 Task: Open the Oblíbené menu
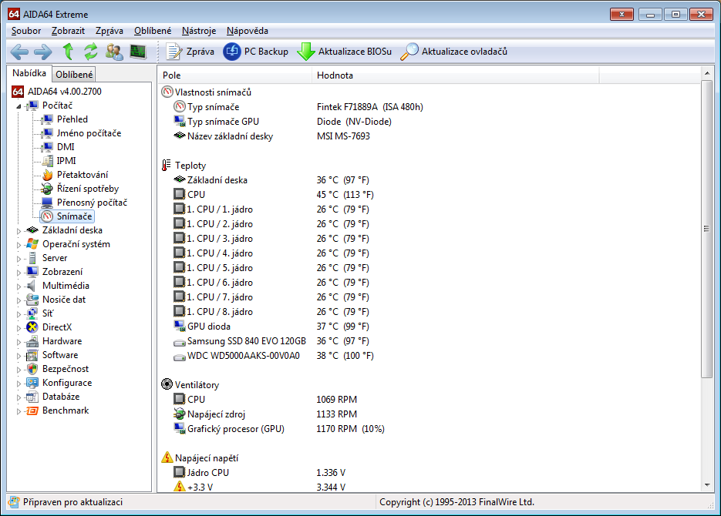153,31
